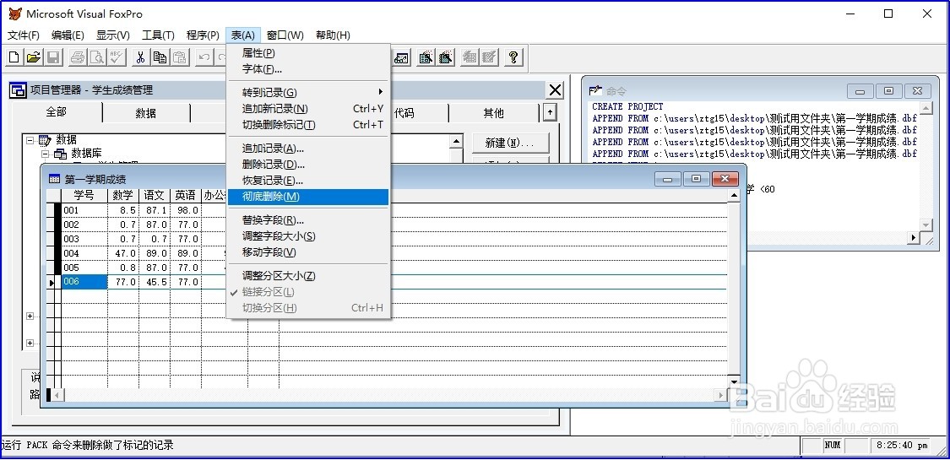Switch to the 数据 tab in Project Manager

tap(146, 113)
